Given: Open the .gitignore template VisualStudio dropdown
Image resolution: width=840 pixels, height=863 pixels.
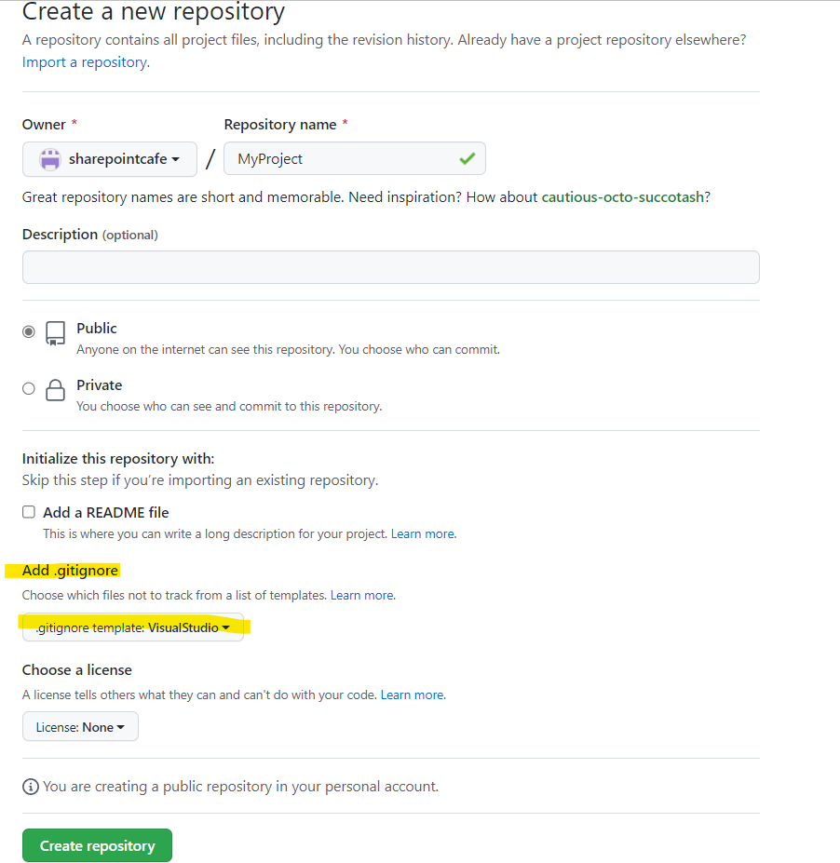Looking at the screenshot, I should [132, 627].
